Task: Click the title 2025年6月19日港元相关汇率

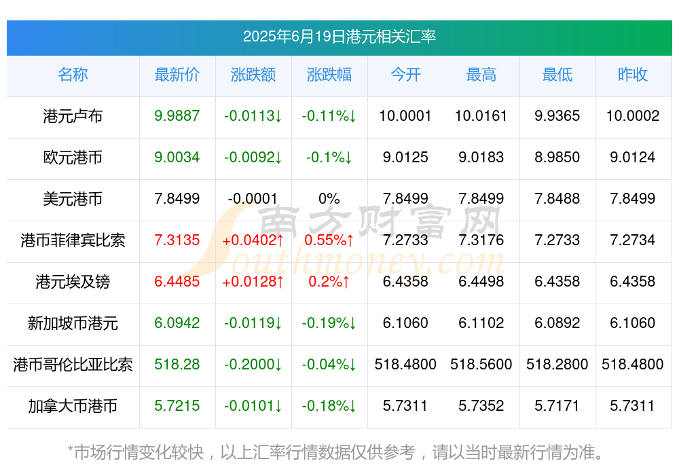Action: (339, 37)
